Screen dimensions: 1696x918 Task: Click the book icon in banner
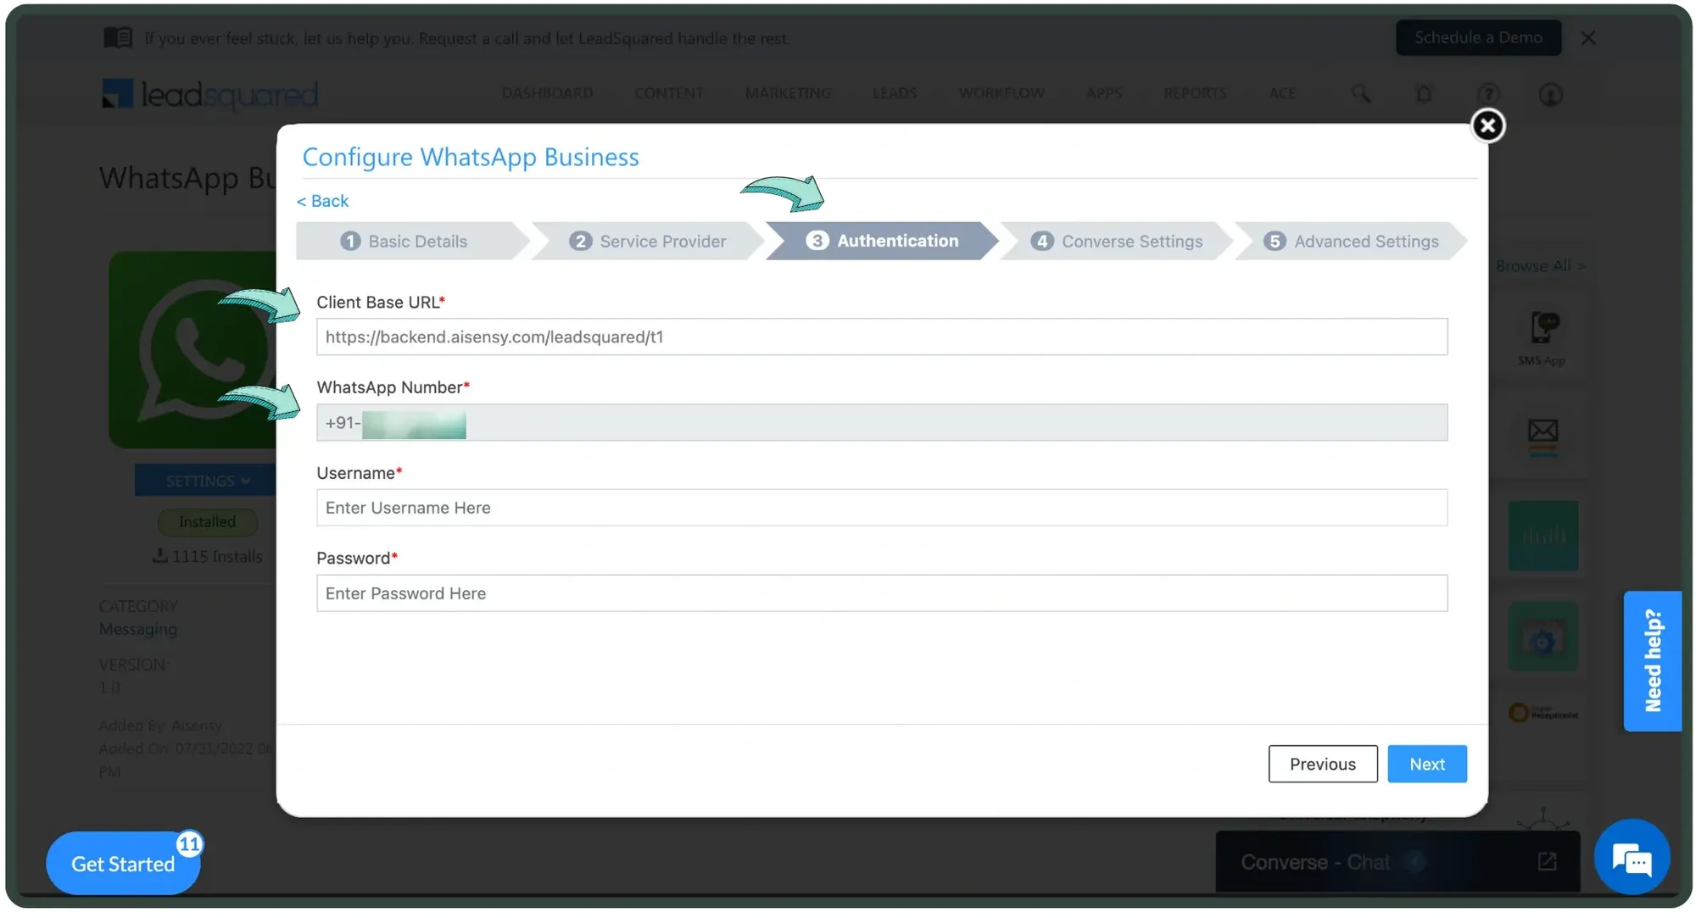[x=118, y=37]
